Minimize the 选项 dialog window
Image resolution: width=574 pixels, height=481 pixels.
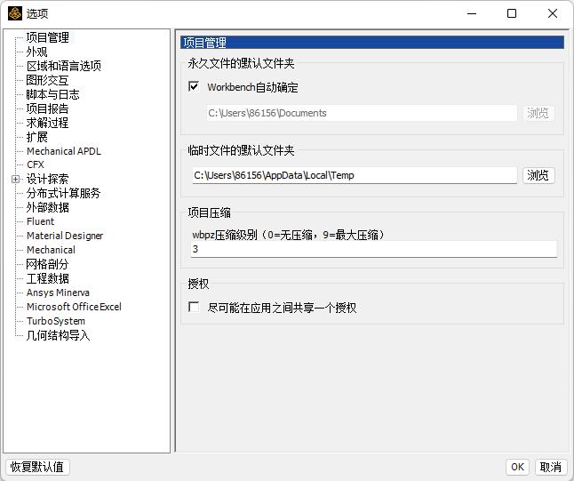[x=472, y=13]
